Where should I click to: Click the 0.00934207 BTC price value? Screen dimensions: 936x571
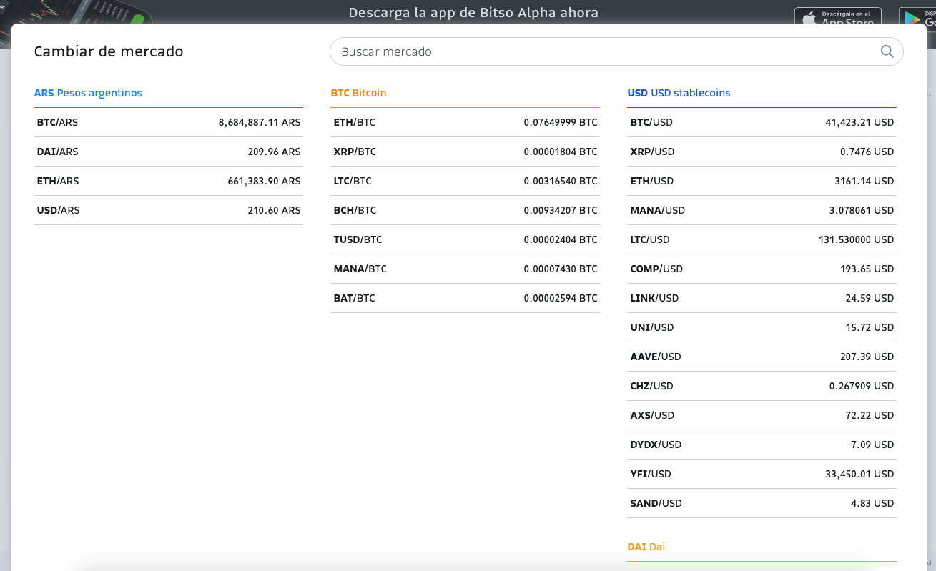(x=561, y=210)
